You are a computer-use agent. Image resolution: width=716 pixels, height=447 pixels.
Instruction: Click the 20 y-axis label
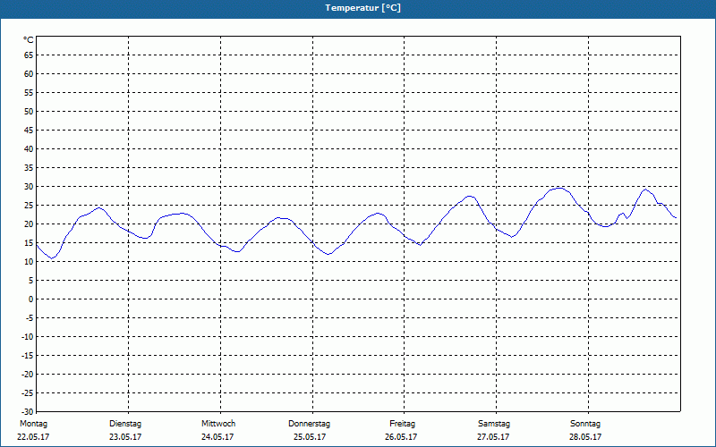click(x=29, y=224)
